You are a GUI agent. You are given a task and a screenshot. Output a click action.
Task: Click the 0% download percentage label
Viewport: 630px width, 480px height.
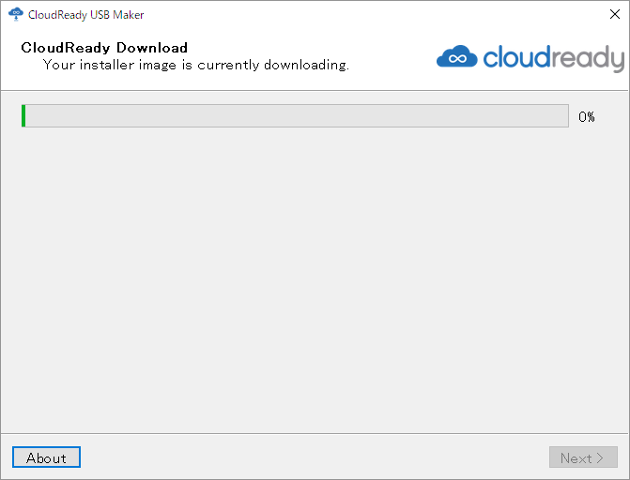pyautogui.click(x=587, y=117)
